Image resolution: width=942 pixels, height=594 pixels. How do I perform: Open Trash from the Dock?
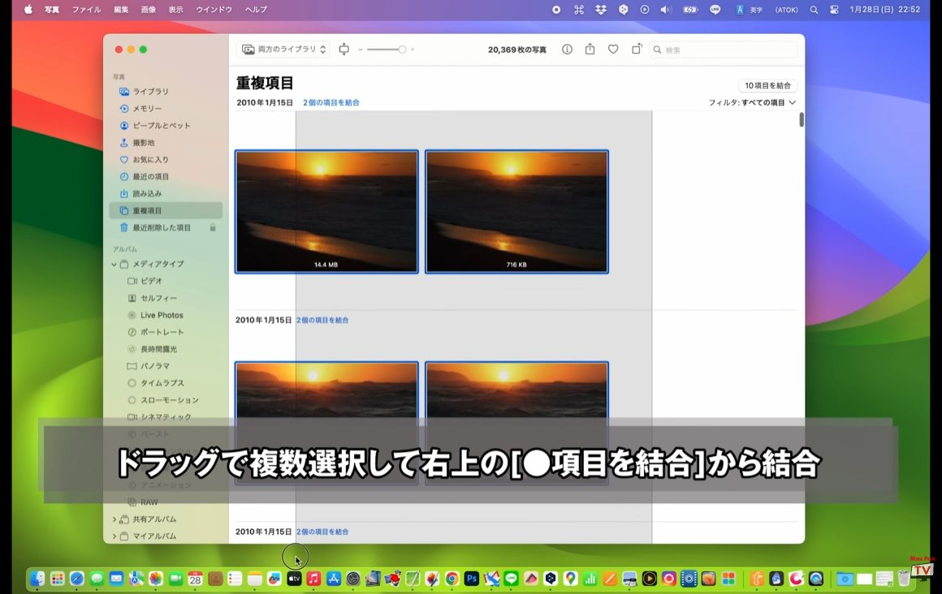(x=904, y=579)
